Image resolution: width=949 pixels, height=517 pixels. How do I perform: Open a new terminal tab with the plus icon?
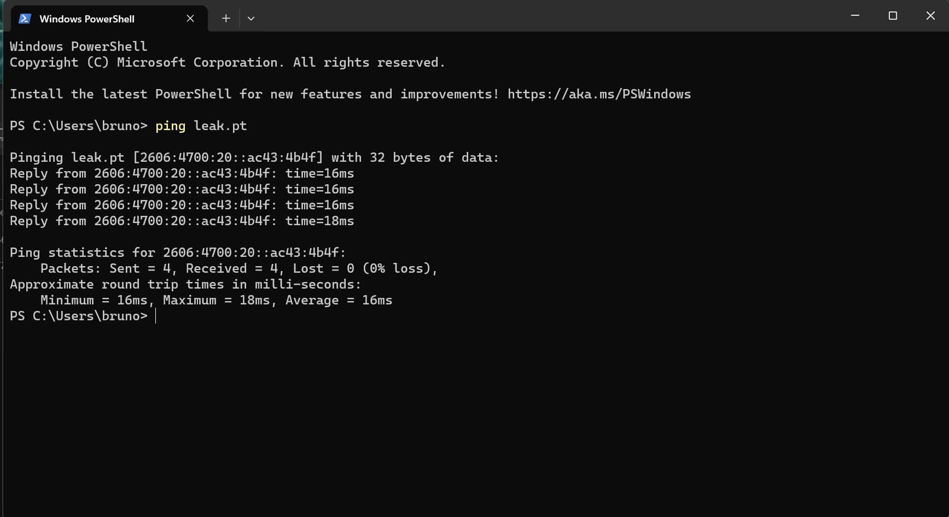point(225,18)
